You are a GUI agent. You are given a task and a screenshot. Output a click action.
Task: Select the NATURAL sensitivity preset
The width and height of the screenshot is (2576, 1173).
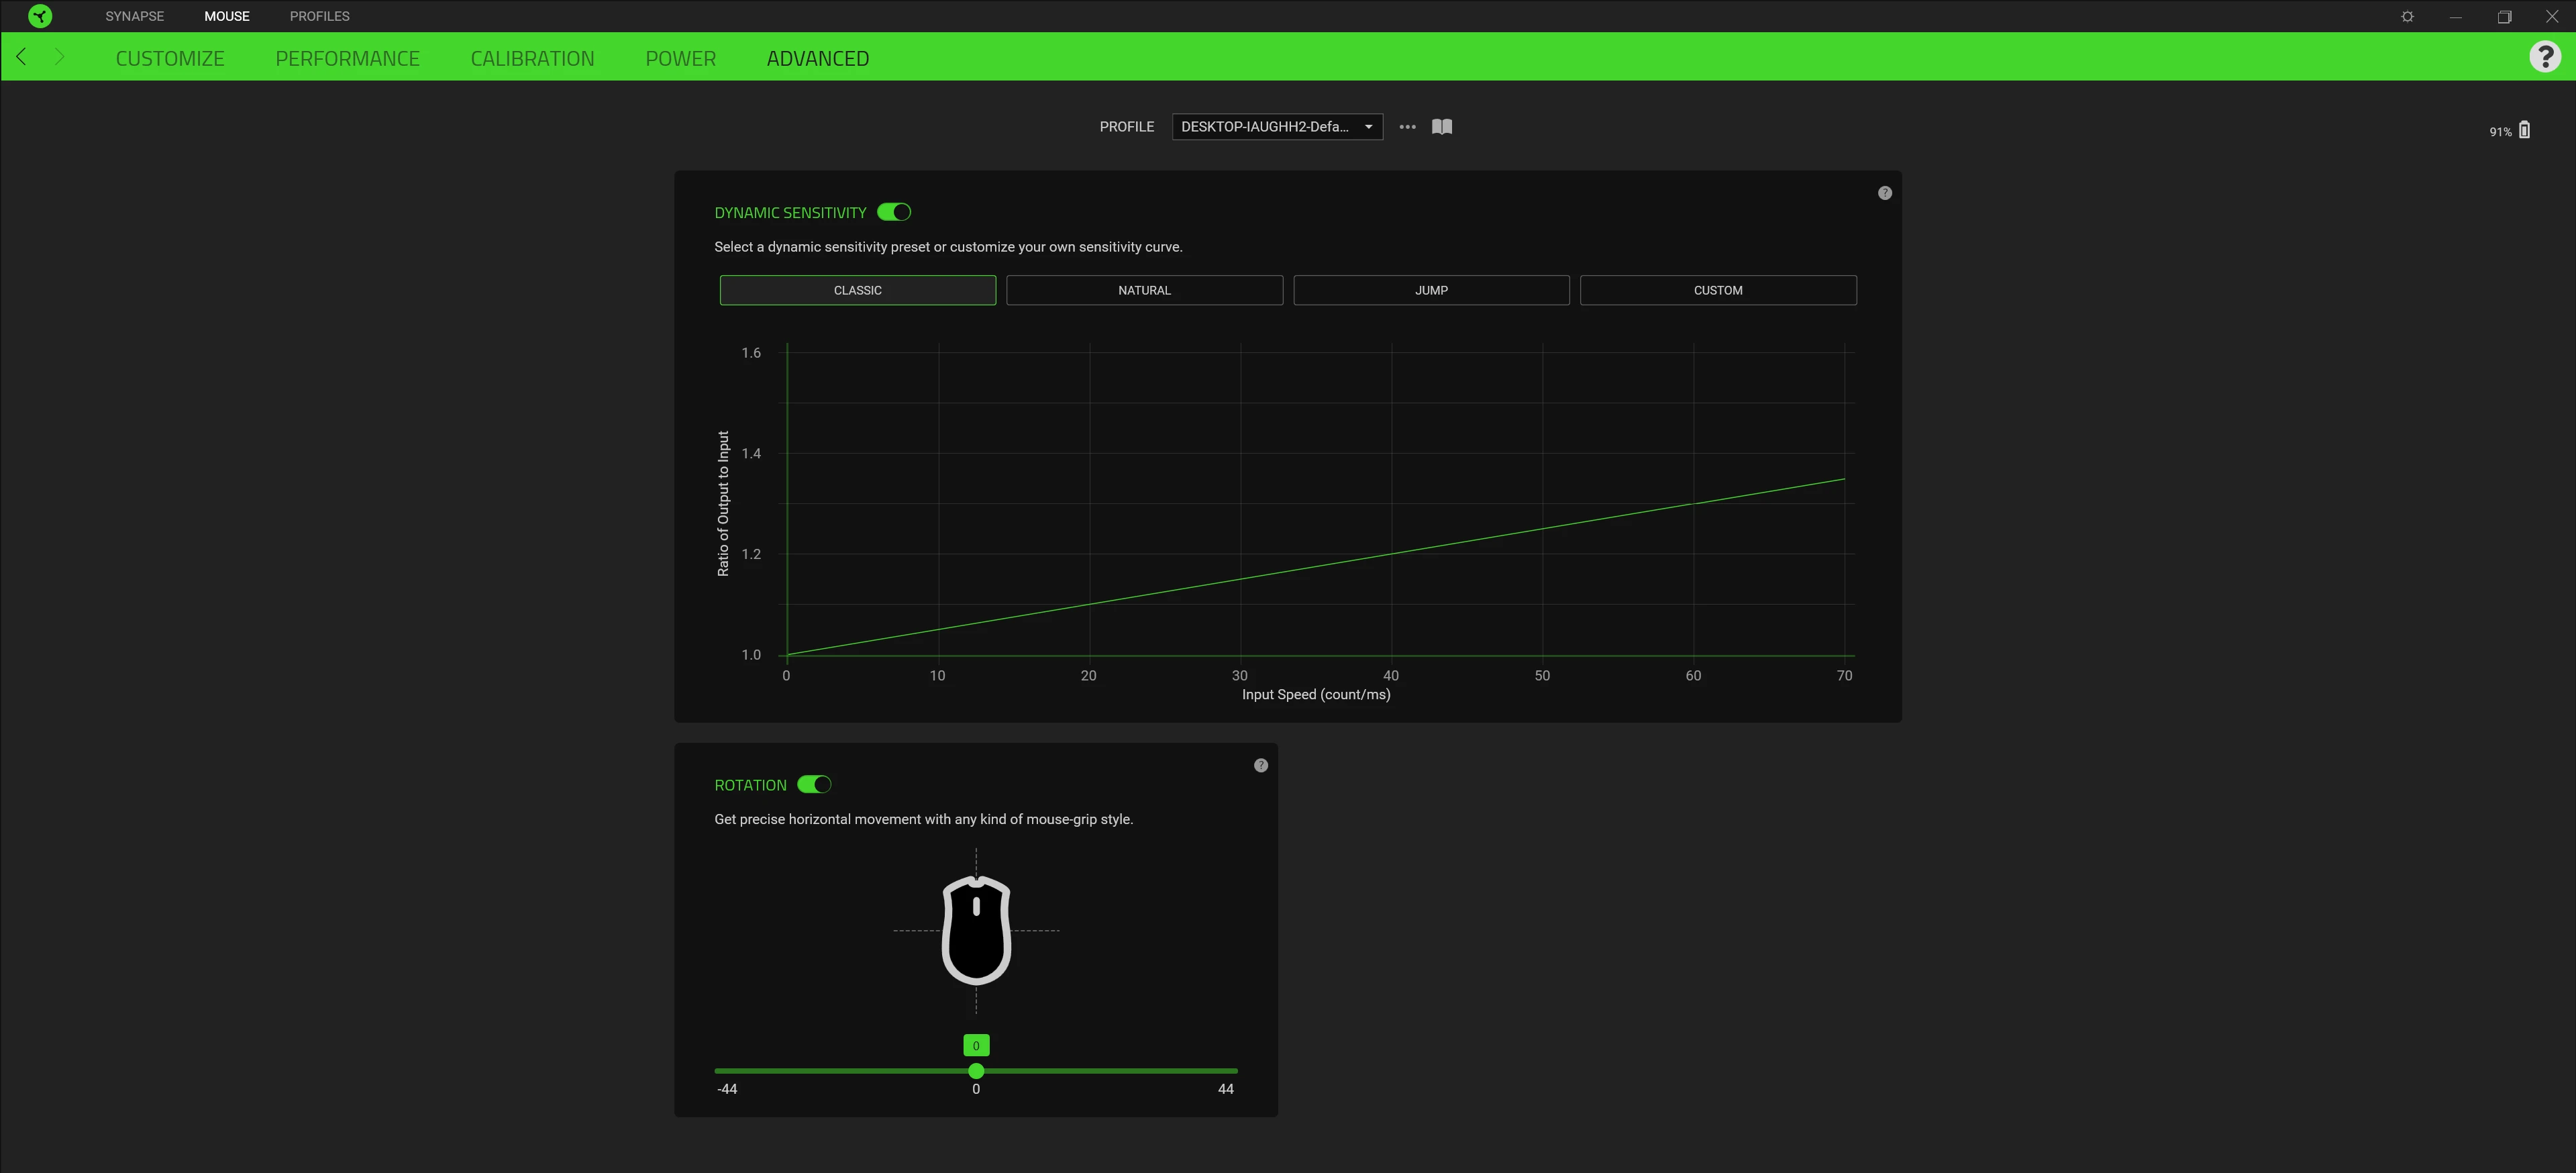[1144, 290]
